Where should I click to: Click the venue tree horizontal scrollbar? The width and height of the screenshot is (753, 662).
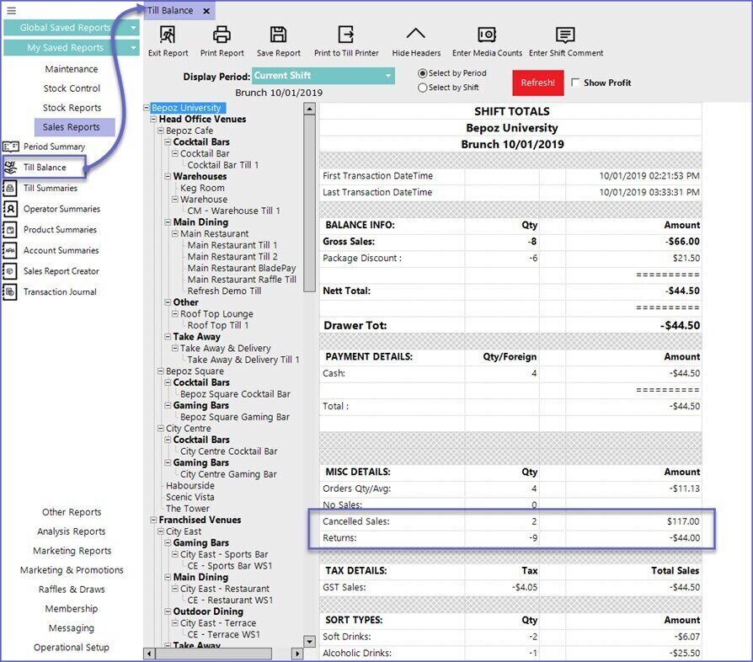coord(223,654)
